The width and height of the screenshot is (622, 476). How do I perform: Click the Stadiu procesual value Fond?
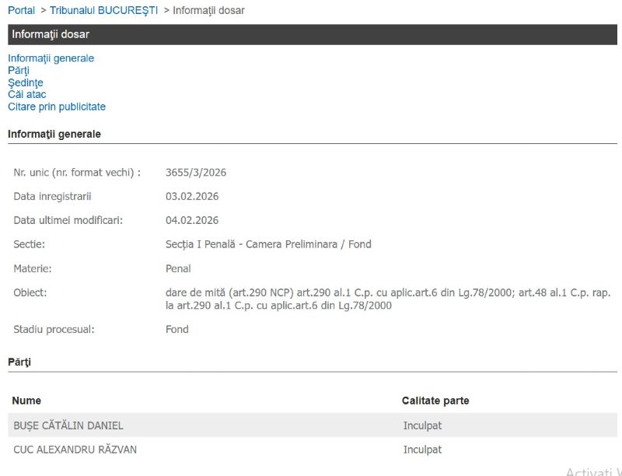coord(177,329)
